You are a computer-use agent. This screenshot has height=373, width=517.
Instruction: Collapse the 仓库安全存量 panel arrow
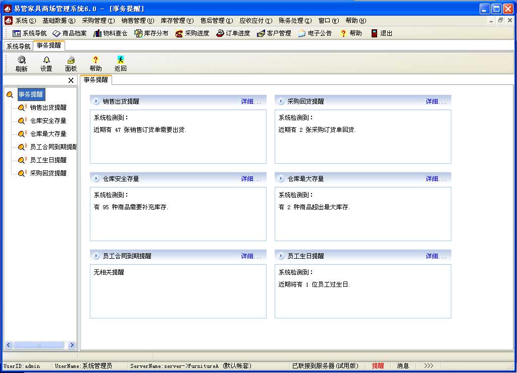pyautogui.click(x=96, y=178)
